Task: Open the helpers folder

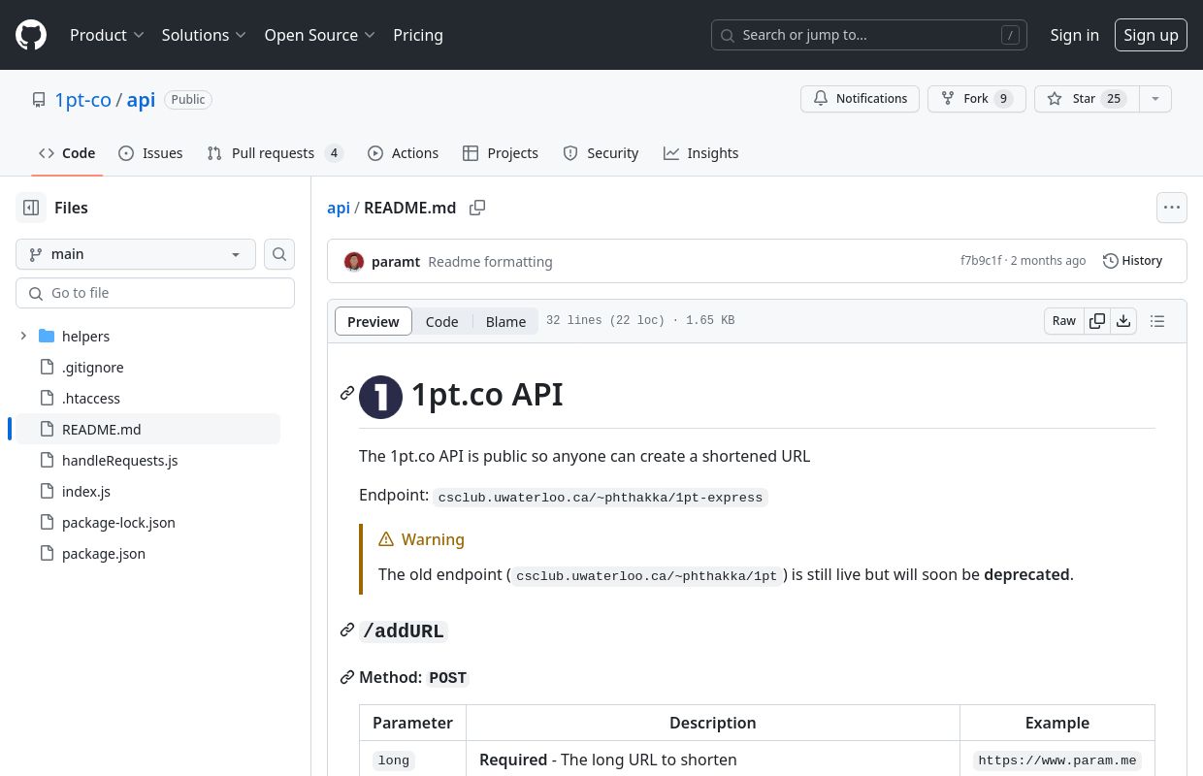Action: point(85,336)
